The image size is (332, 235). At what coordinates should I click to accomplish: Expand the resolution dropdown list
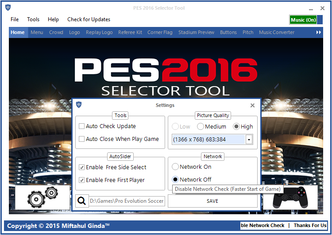(249, 140)
